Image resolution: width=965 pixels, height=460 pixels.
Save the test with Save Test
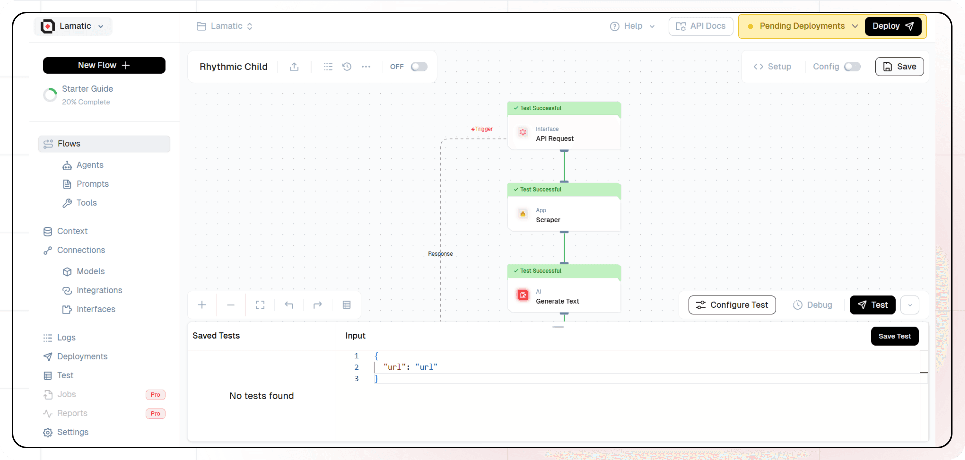pos(894,336)
